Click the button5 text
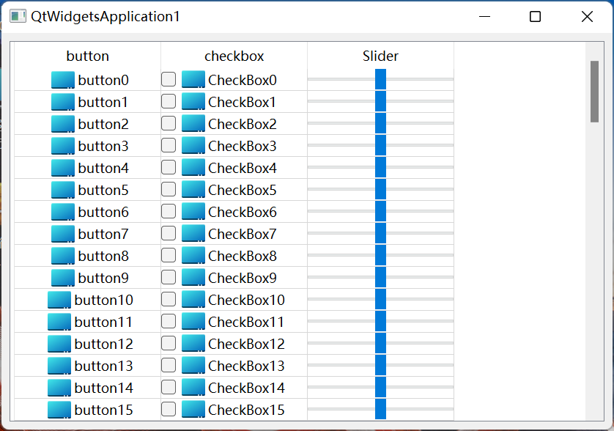The image size is (614, 431). [103, 190]
